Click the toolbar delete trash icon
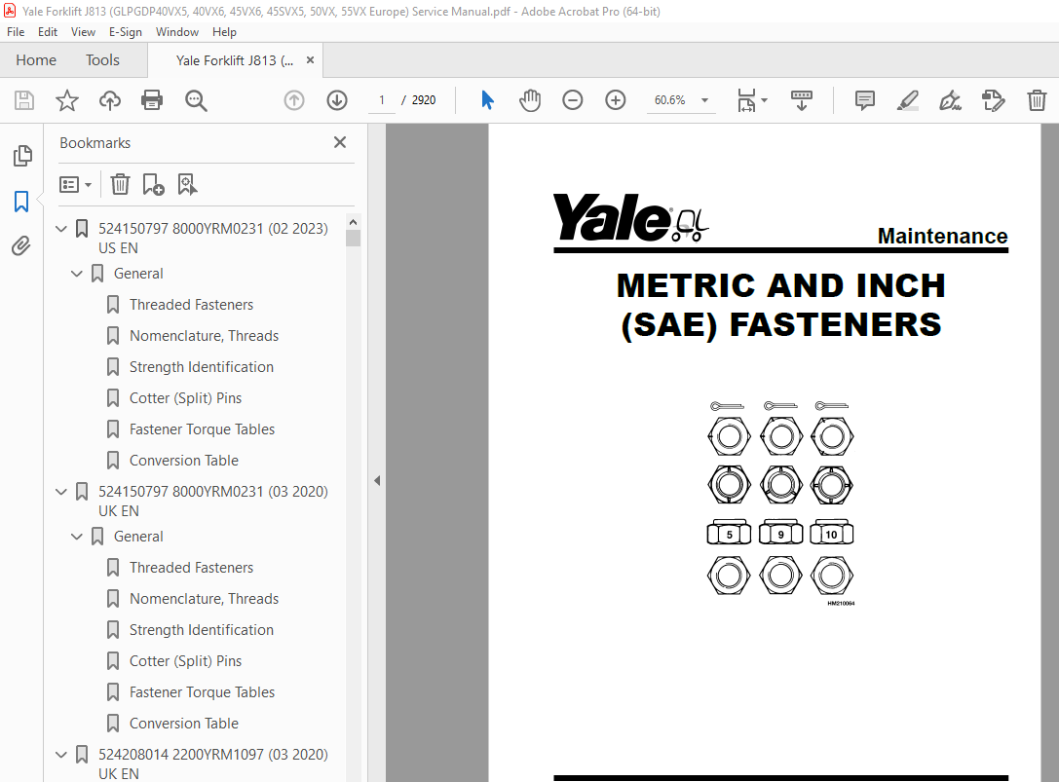1059x782 pixels. click(x=1037, y=100)
